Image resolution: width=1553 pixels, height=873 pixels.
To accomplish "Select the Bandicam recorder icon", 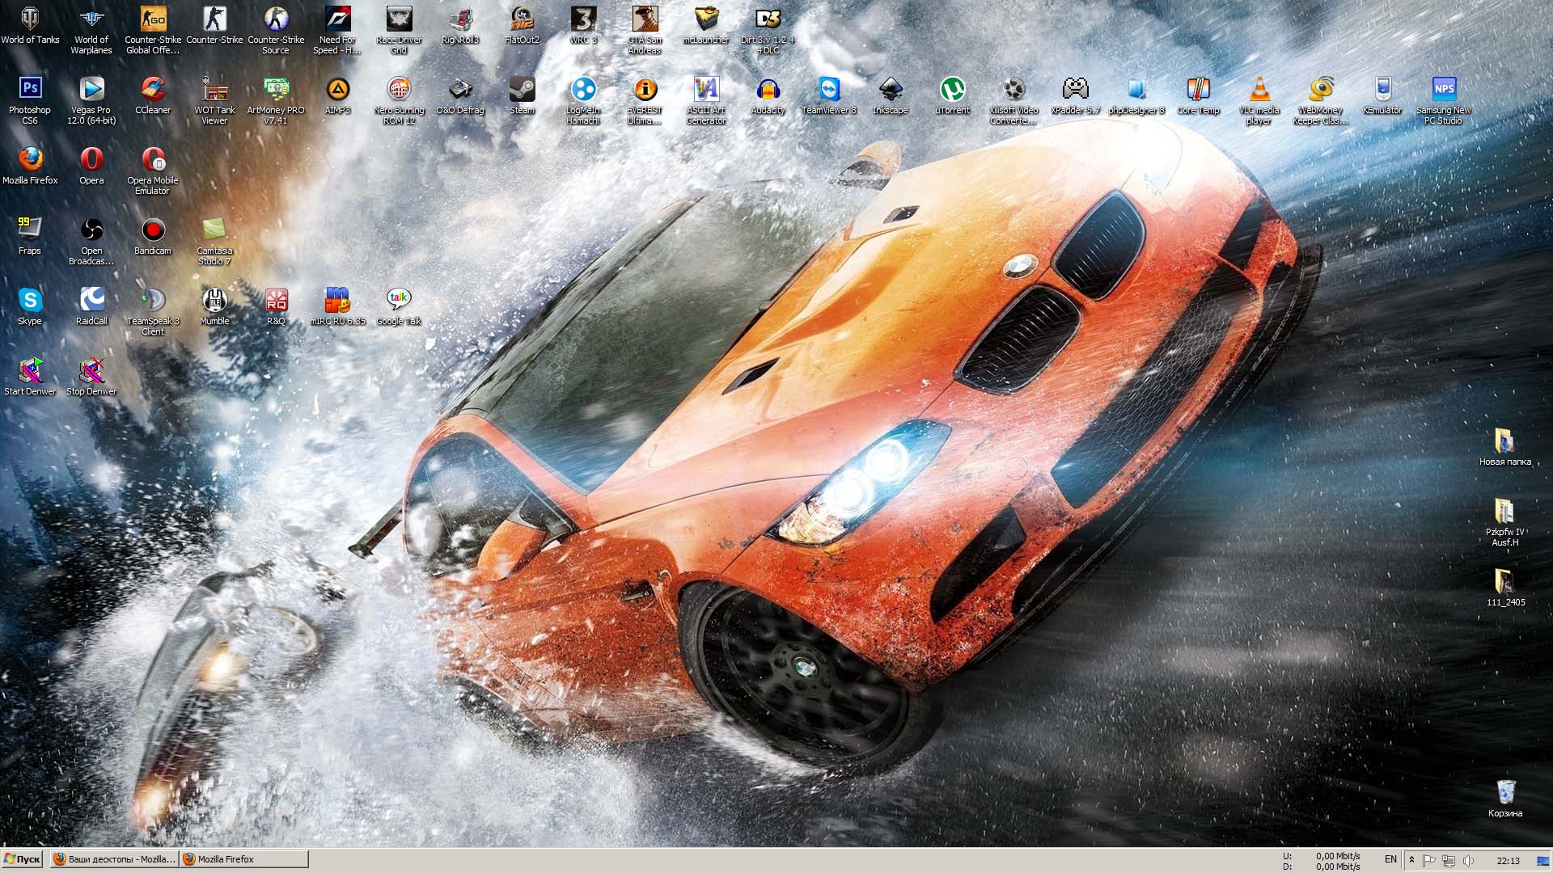I will click(153, 230).
